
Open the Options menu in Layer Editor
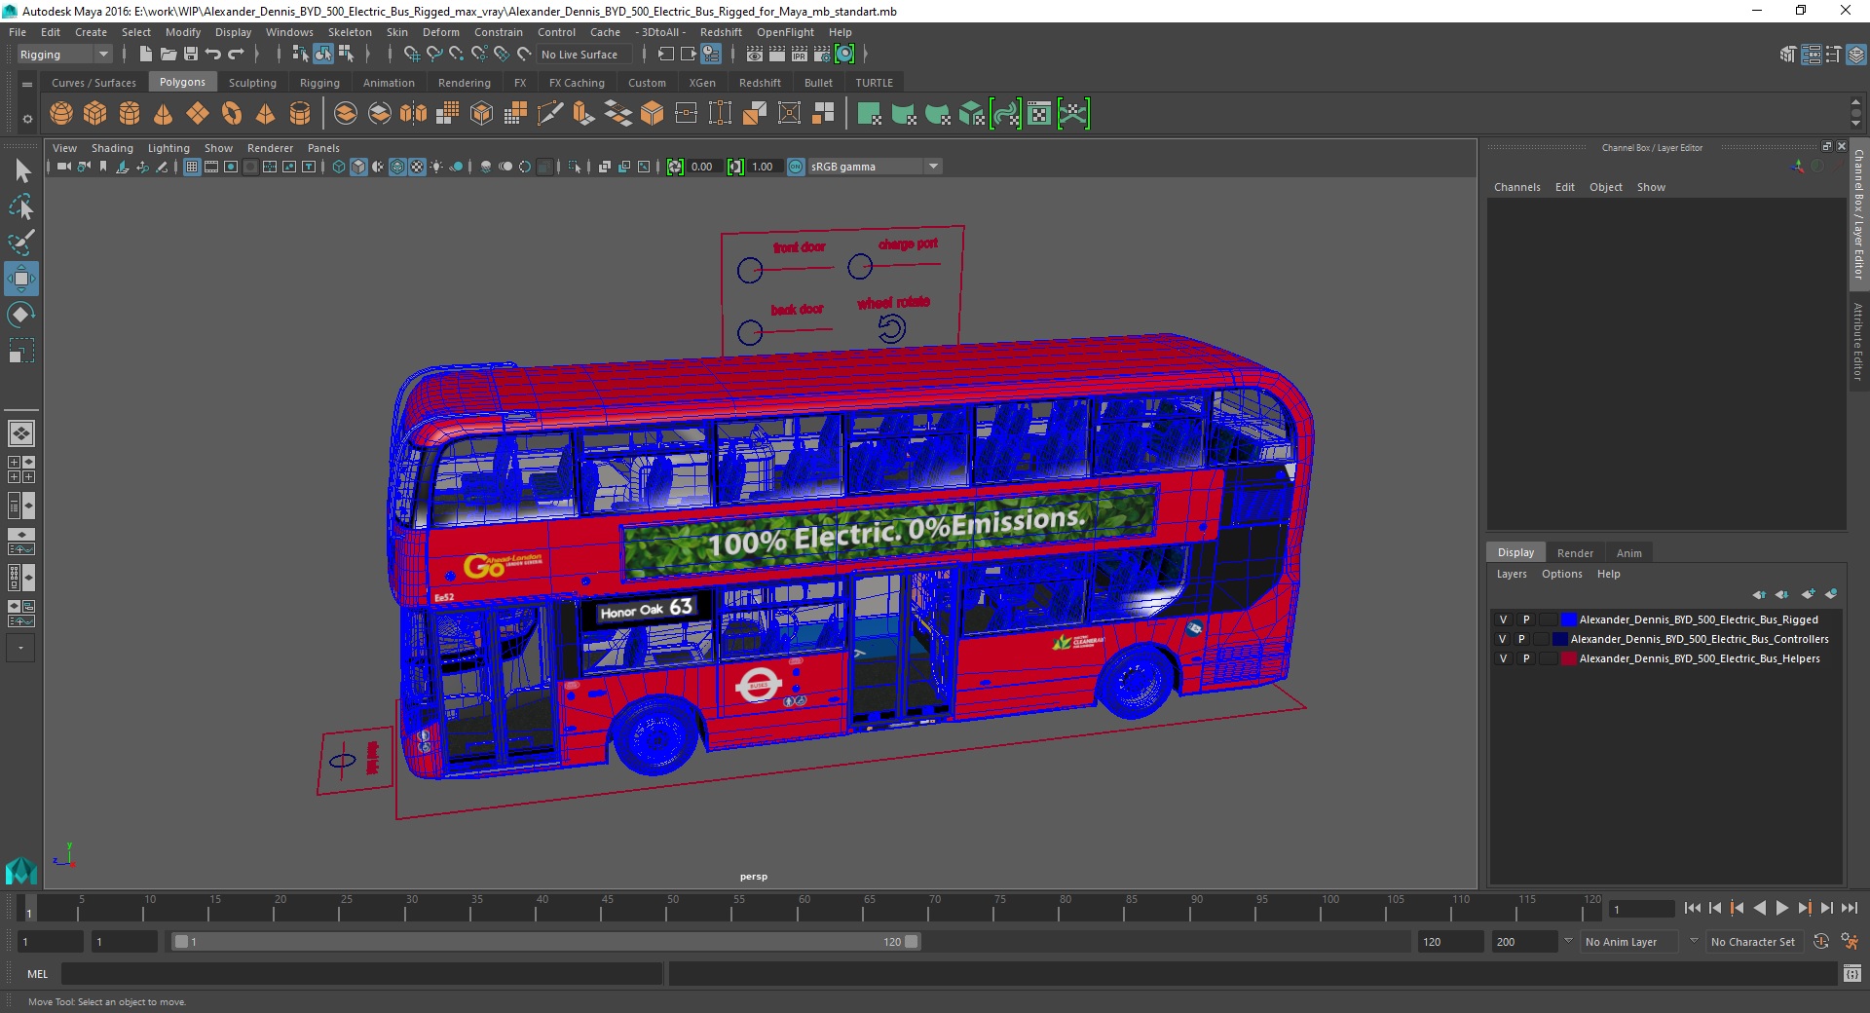[1561, 574]
